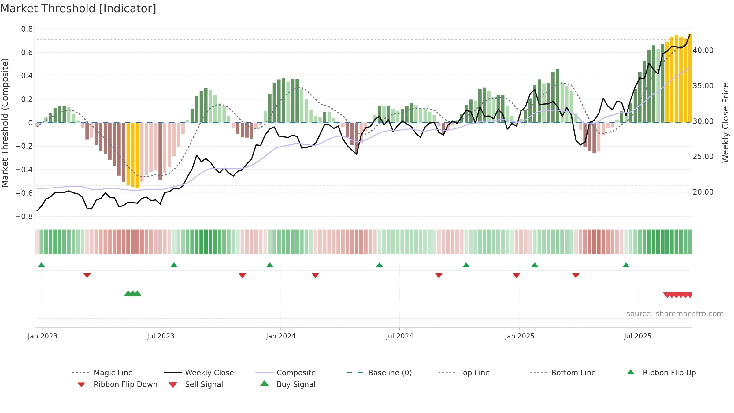This screenshot has width=734, height=413.
Task: Toggle the Top Line legend entry
Action: pos(464,373)
